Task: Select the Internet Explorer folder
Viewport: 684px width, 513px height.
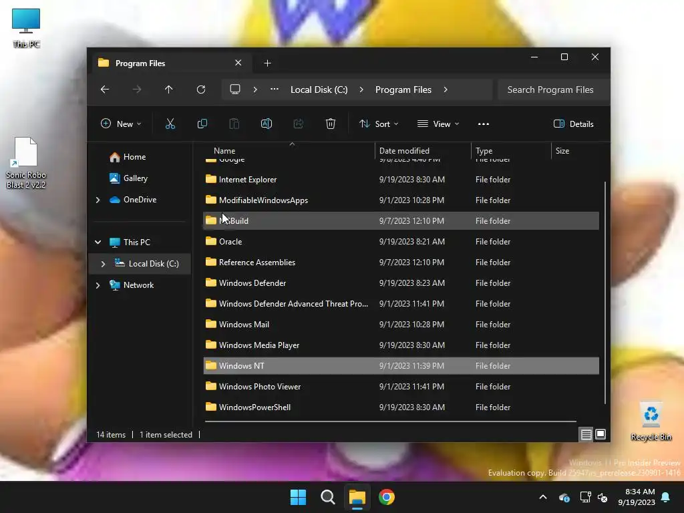Action: tap(401, 180)
